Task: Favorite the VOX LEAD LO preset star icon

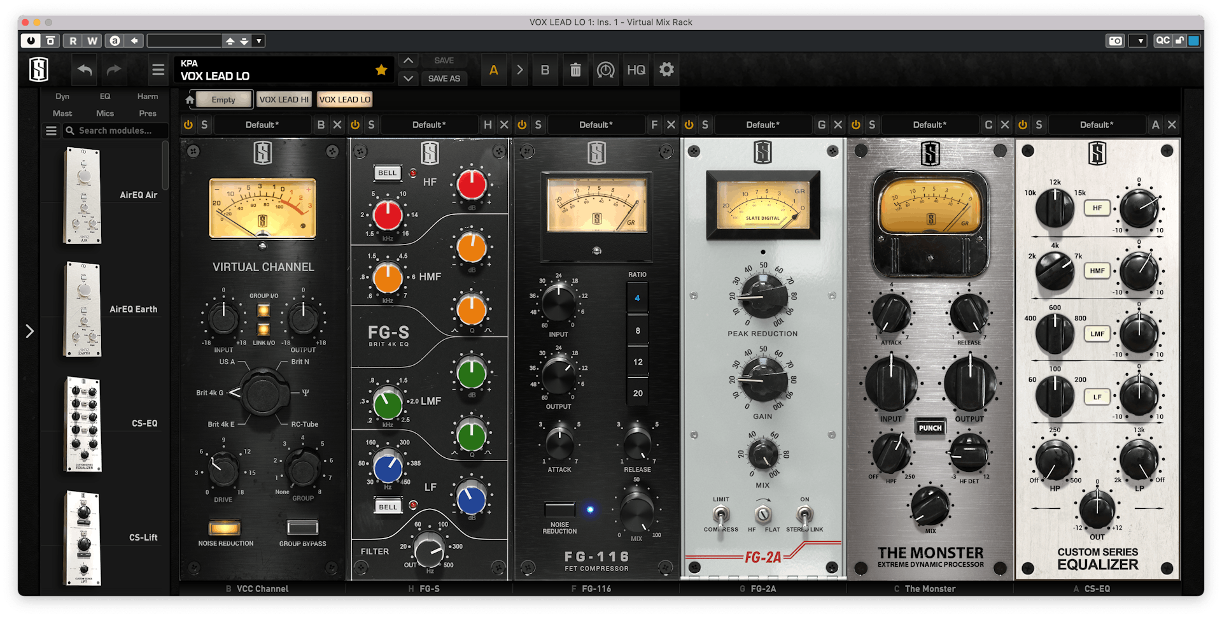Action: point(381,70)
